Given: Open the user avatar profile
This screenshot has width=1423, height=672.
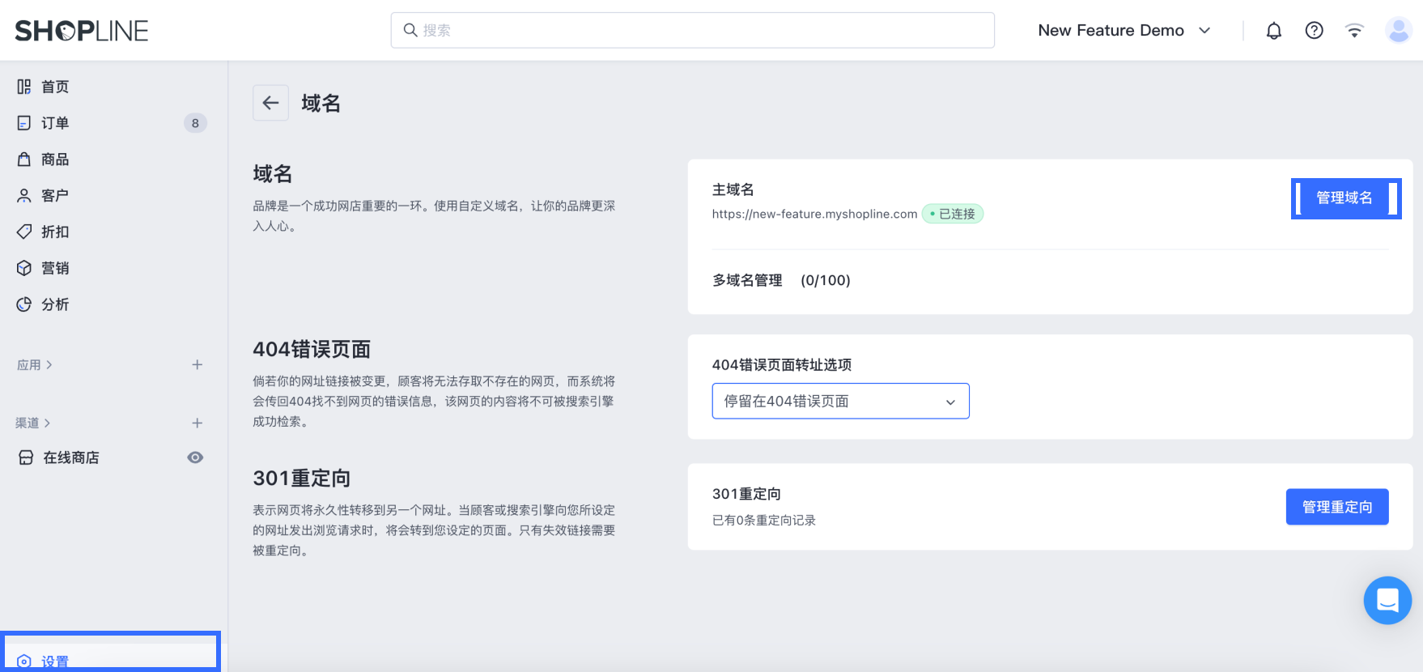Looking at the screenshot, I should point(1398,31).
